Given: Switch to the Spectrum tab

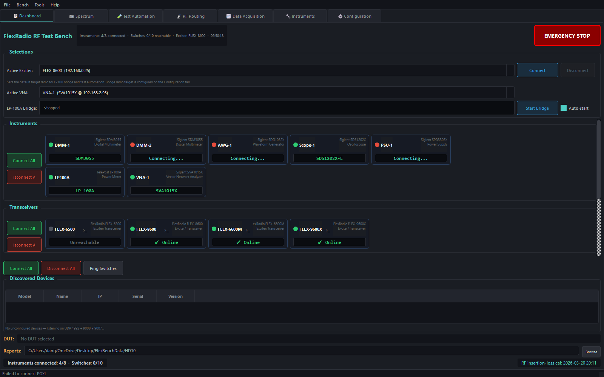Looking at the screenshot, I should (x=81, y=16).
